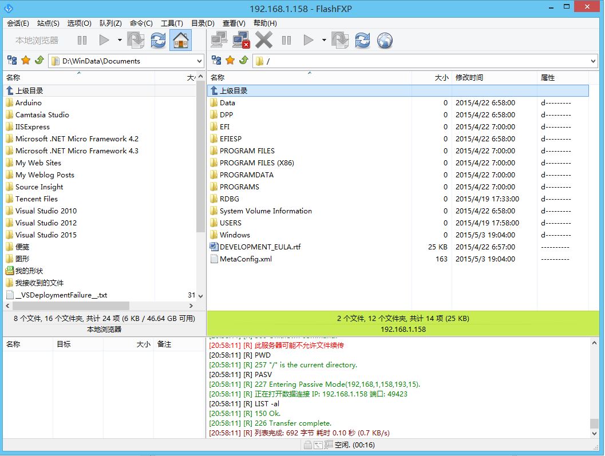The width and height of the screenshot is (605, 456).
Task: Click the star bookmark icon beside remote path
Action: (x=230, y=61)
